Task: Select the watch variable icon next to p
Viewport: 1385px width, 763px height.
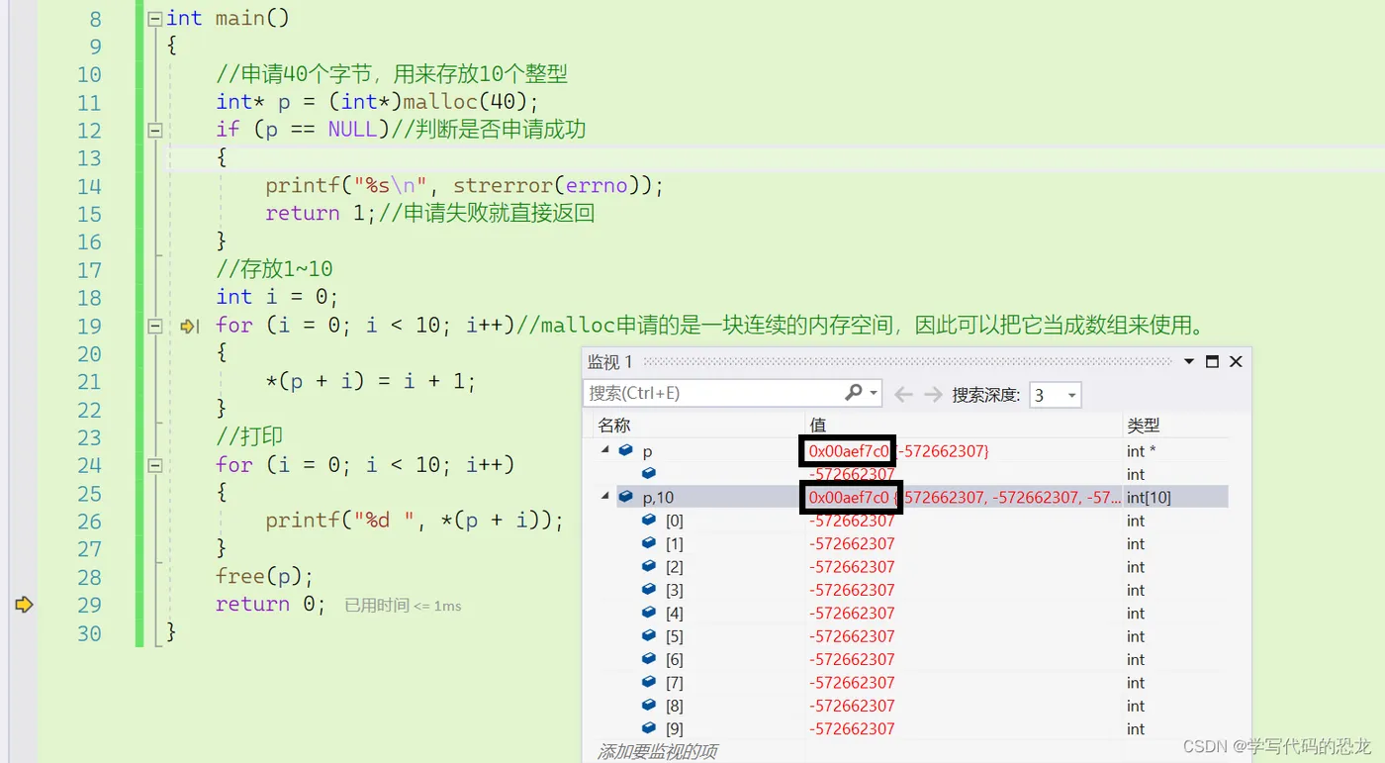Action: [x=626, y=450]
